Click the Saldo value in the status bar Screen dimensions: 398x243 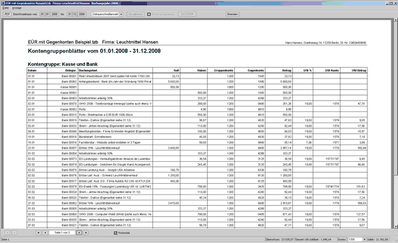click(x=381, y=240)
